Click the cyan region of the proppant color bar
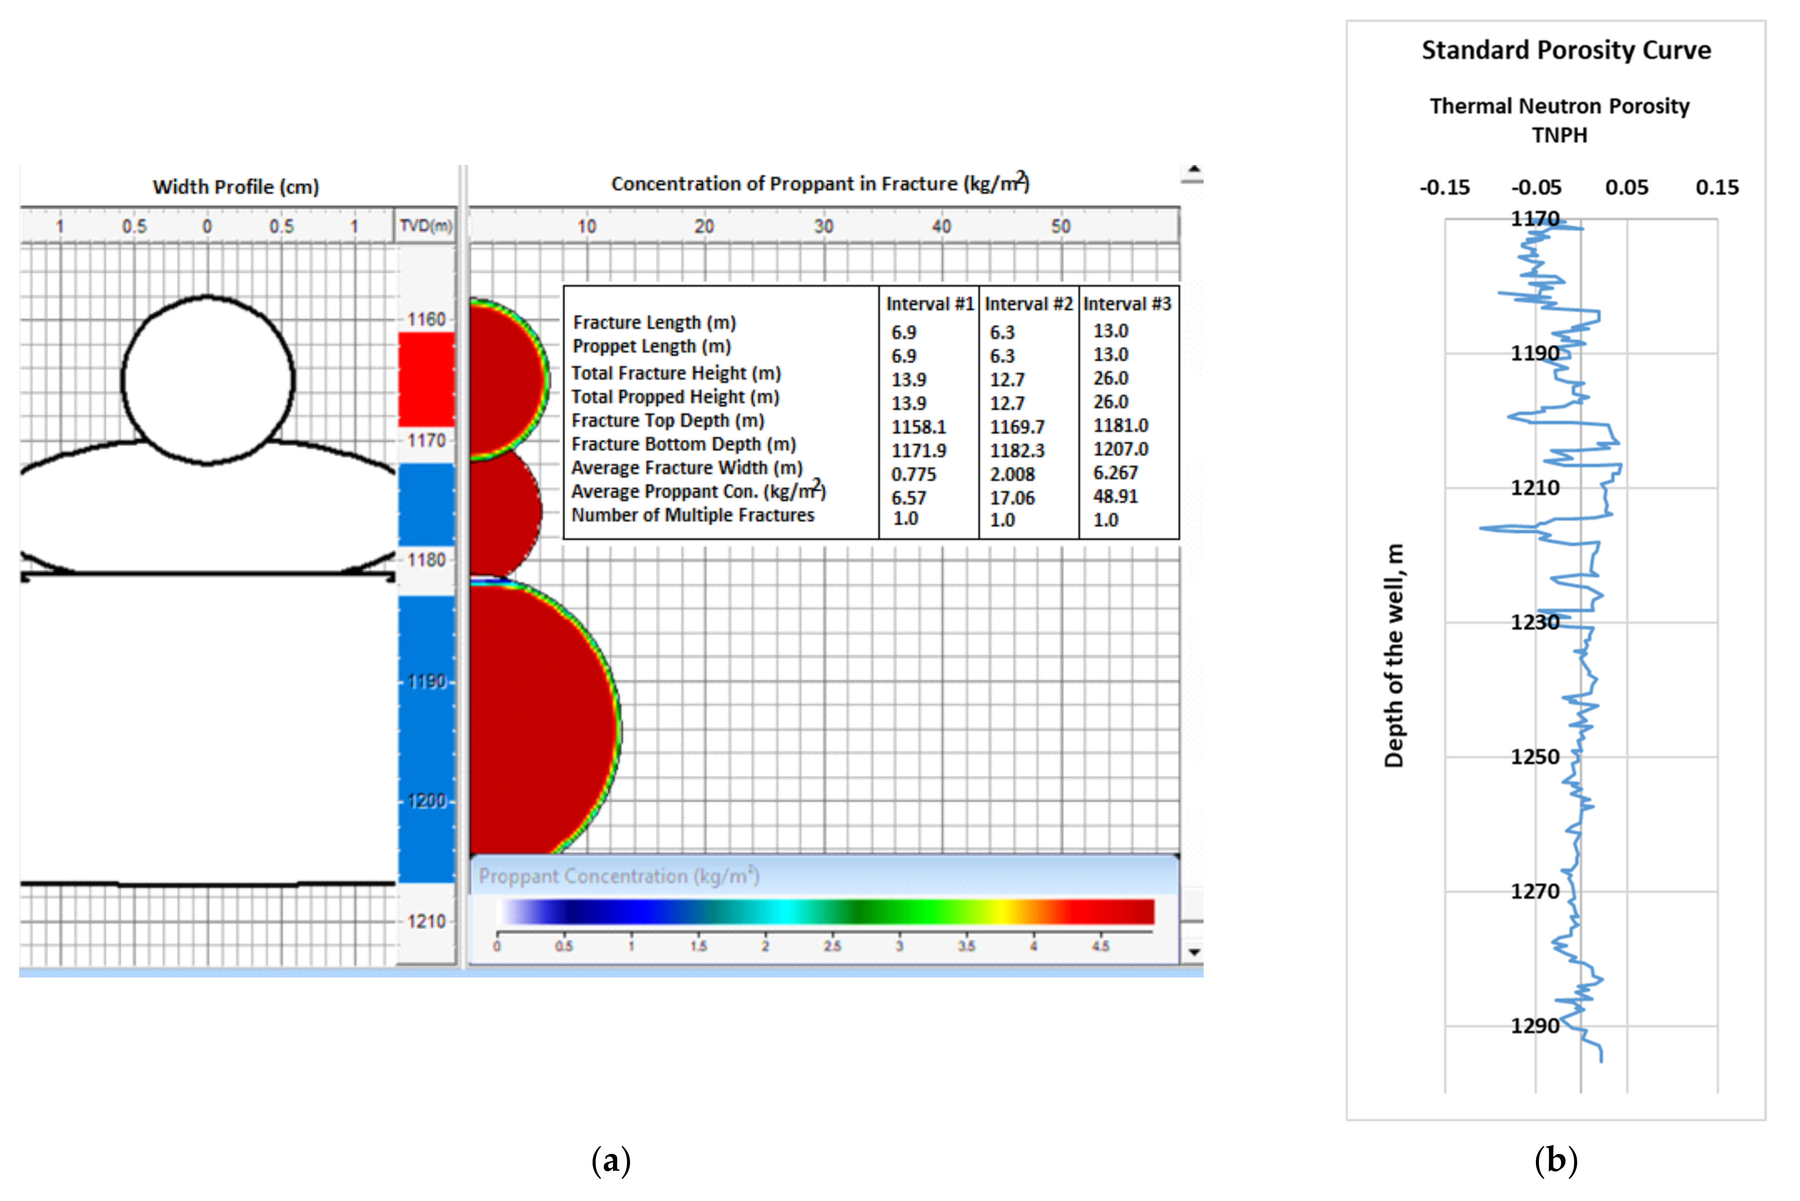1800x1201 pixels. (785, 911)
